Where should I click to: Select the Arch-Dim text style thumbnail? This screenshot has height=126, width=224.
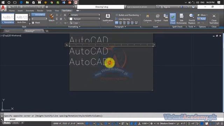(x=22, y=19)
